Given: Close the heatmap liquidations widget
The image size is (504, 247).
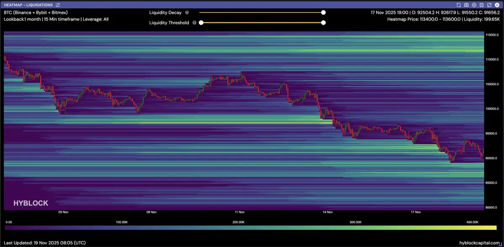Looking at the screenshot, I should click(x=497, y=5).
